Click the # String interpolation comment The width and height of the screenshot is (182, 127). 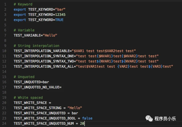click(x=36, y=46)
